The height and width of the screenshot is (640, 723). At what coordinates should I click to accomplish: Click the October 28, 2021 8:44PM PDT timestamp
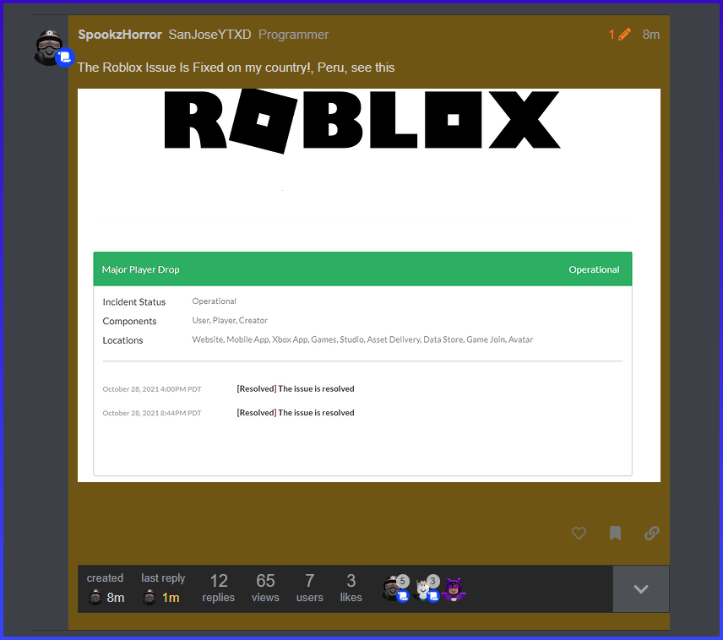click(x=152, y=413)
